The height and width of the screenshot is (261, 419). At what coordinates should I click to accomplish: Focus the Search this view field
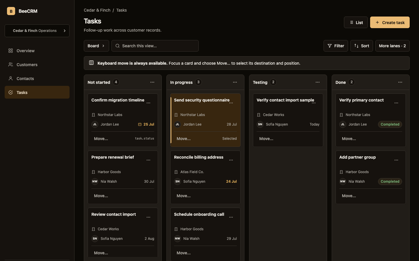pyautogui.click(x=155, y=46)
